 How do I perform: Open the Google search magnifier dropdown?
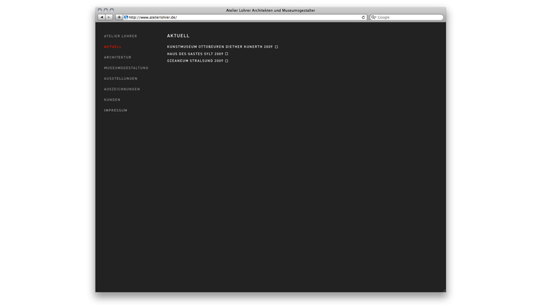click(374, 18)
